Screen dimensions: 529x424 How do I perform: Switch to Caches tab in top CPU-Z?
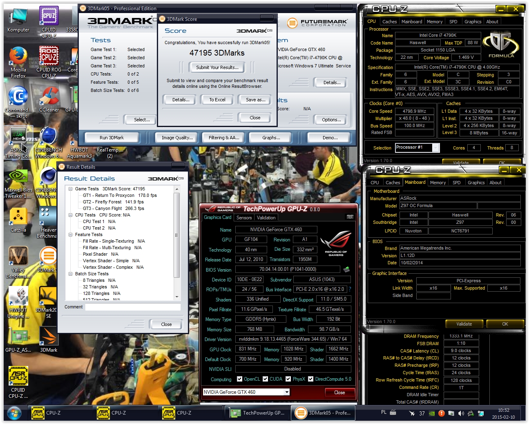389,22
